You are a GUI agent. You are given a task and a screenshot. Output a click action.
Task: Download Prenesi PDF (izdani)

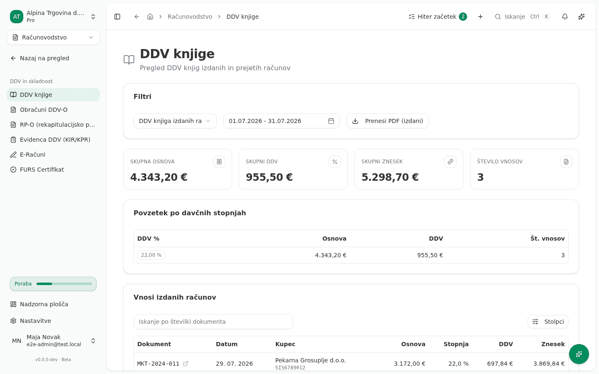[x=388, y=121]
